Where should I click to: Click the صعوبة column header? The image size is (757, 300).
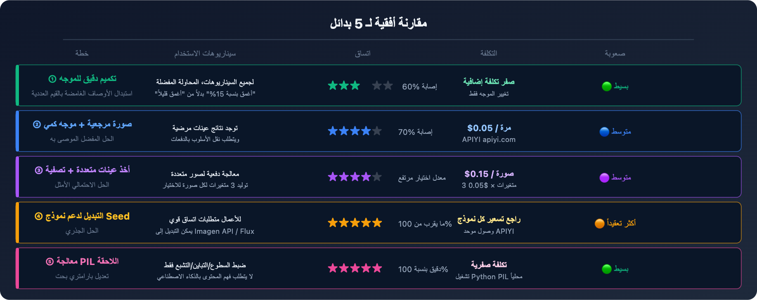[615, 53]
